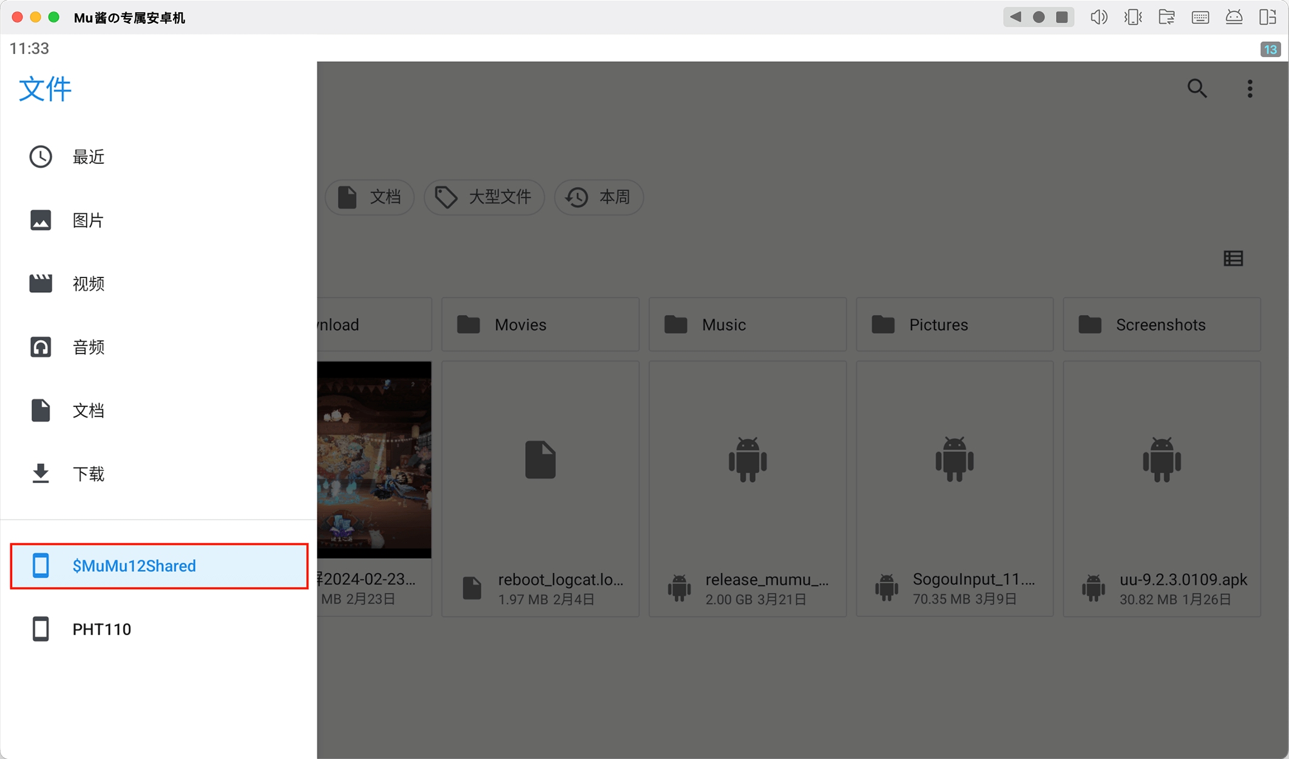The width and height of the screenshot is (1289, 759).
Task: Filter by 大型文件 chip
Action: click(484, 197)
